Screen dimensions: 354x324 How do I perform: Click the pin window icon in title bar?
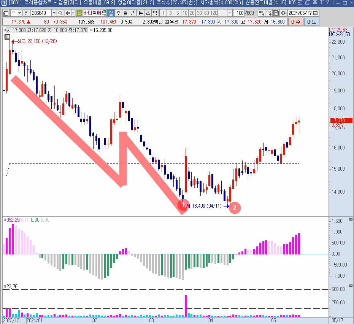(x=315, y=3)
